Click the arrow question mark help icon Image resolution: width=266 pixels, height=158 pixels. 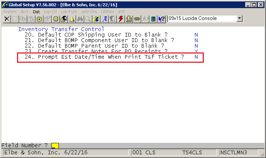tap(162, 19)
